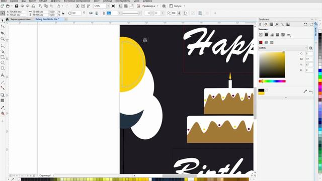
Task: Create a new document icon
Action: point(3,6)
